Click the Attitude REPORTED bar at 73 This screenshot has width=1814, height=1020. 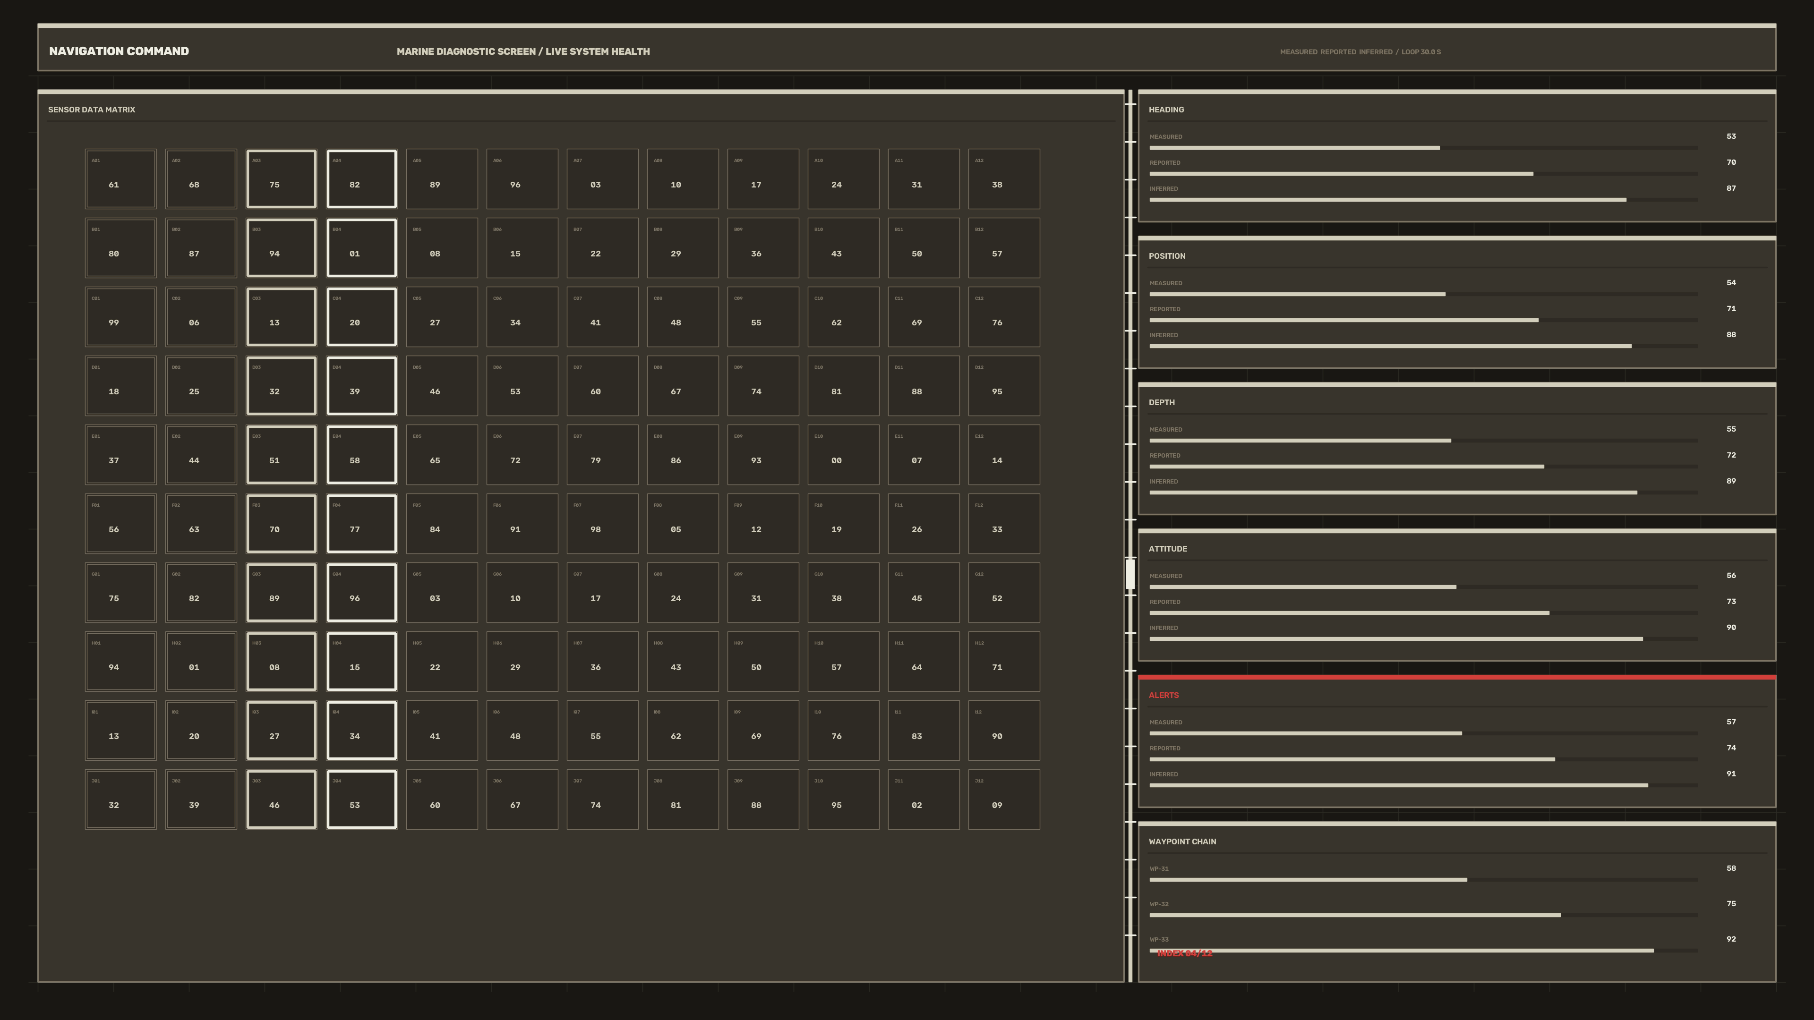click(x=1423, y=613)
